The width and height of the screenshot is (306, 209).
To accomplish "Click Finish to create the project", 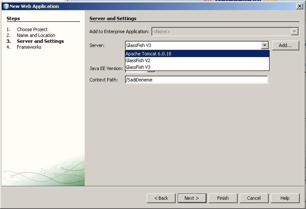I will coord(223,198).
